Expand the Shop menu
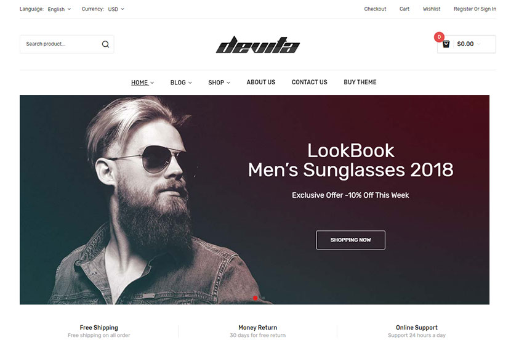The height and width of the screenshot is (345, 511). pos(219,83)
